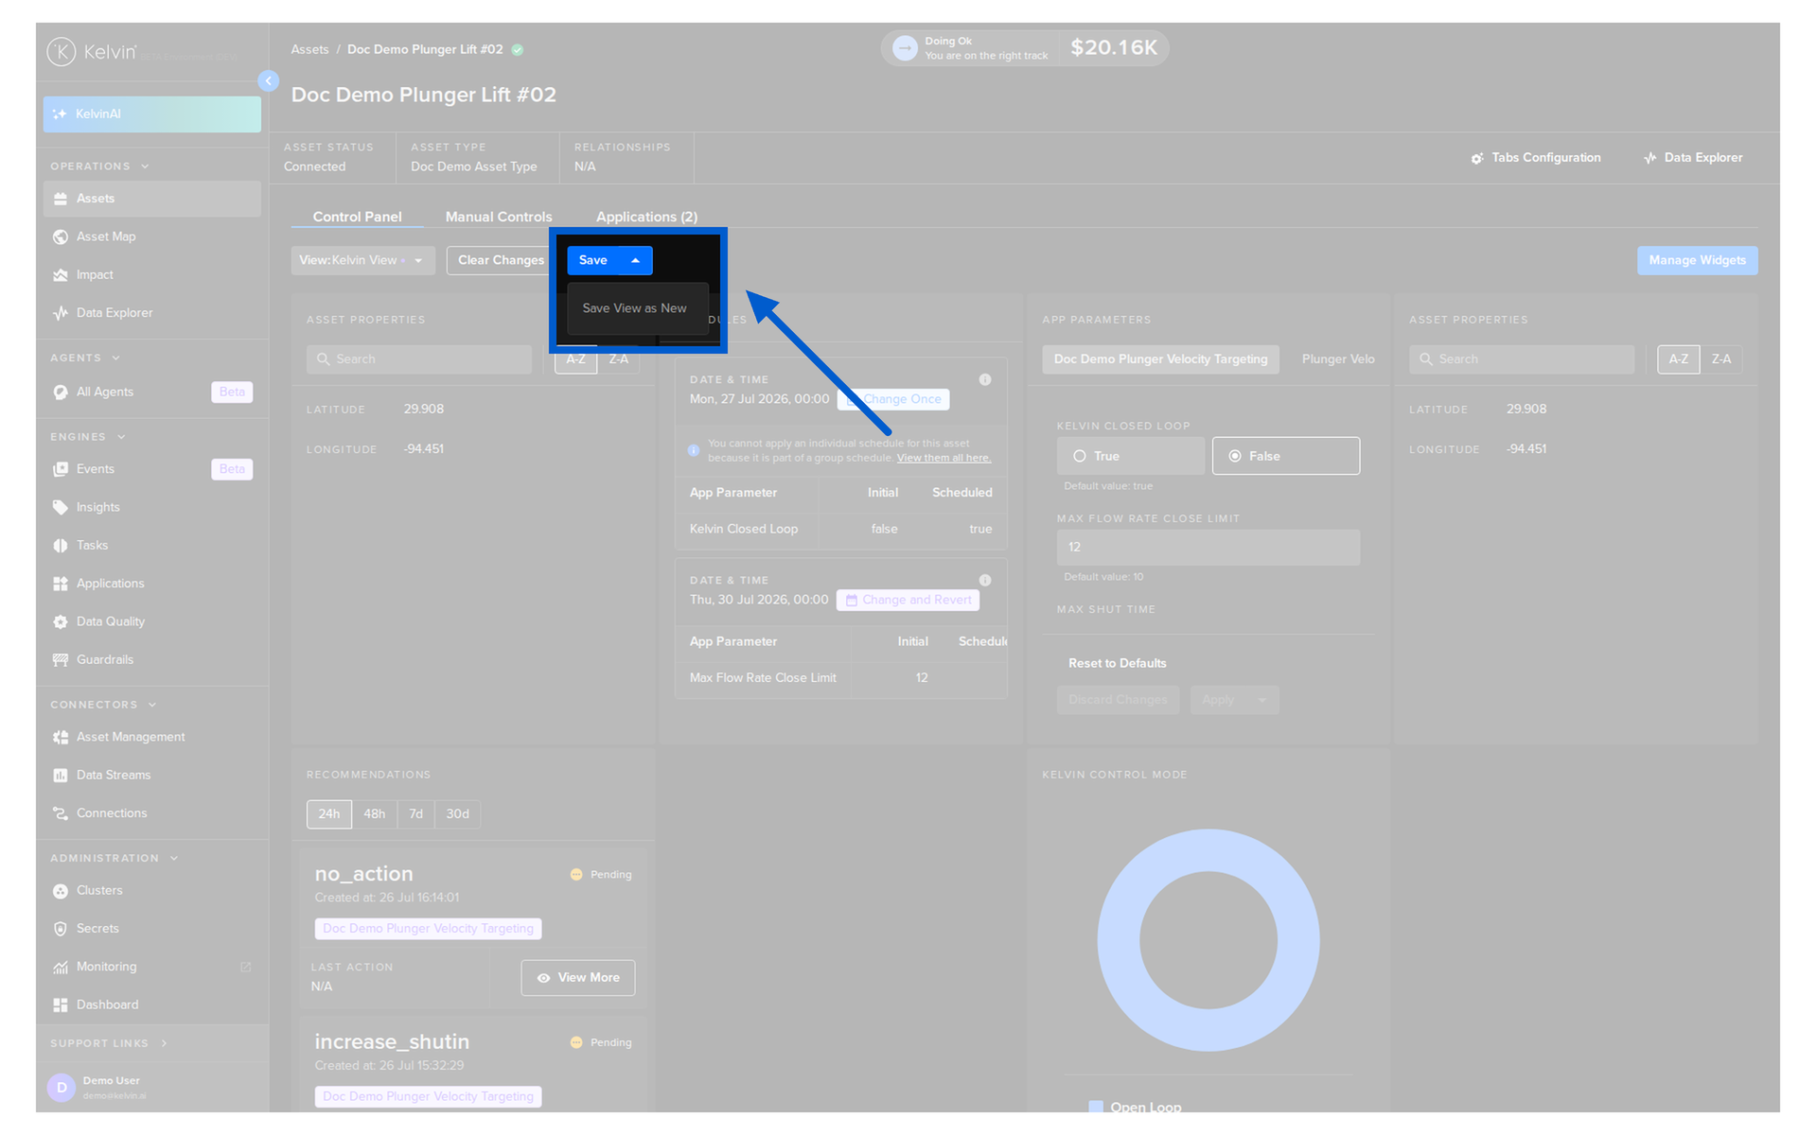Image resolution: width=1817 pixels, height=1135 pixels.
Task: Click info icon of 30 Jul schedule
Action: [985, 581]
